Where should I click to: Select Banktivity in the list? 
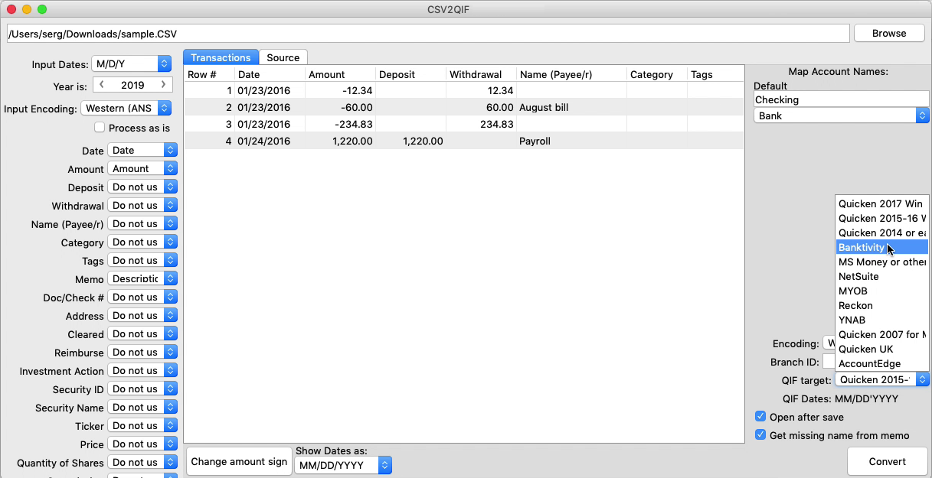[x=881, y=248]
